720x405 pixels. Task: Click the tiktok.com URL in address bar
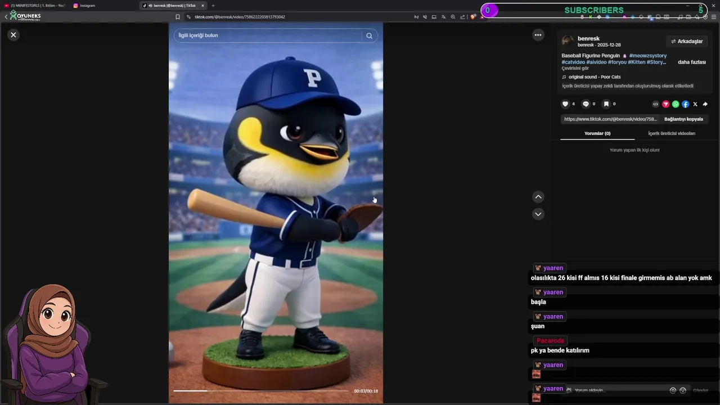[x=240, y=17]
